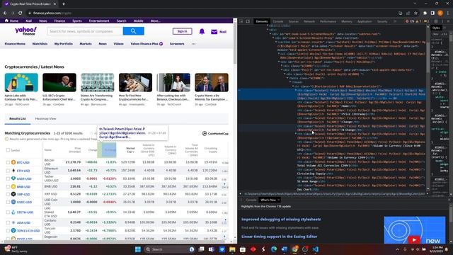The height and width of the screenshot is (255, 453).
Task: Close the What's New drawer tab
Action: click(278, 200)
